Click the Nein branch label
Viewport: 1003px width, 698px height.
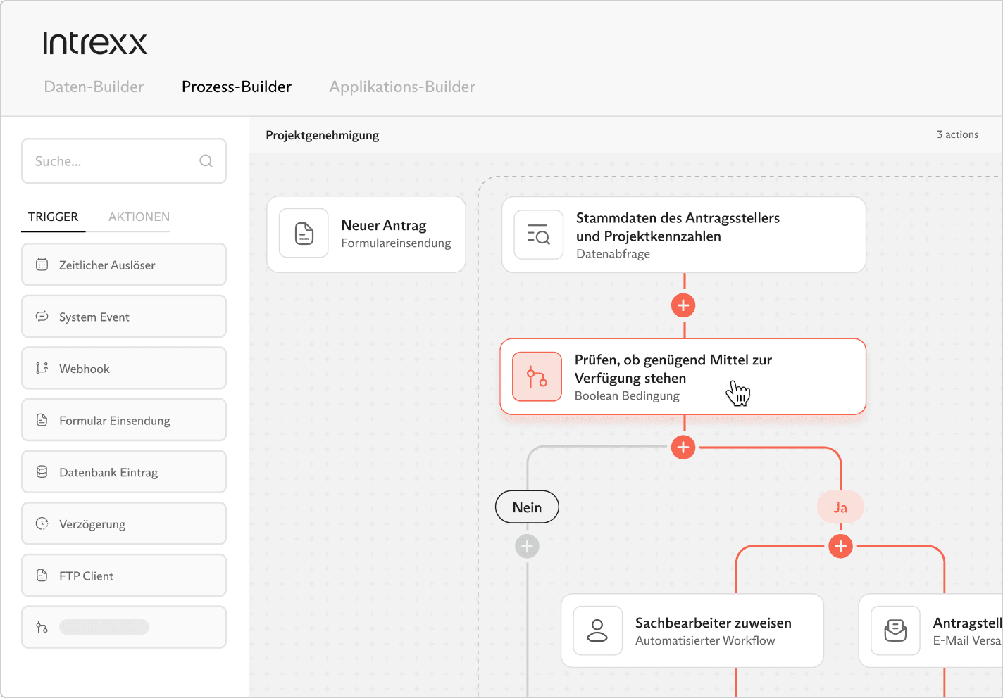pyautogui.click(x=527, y=507)
